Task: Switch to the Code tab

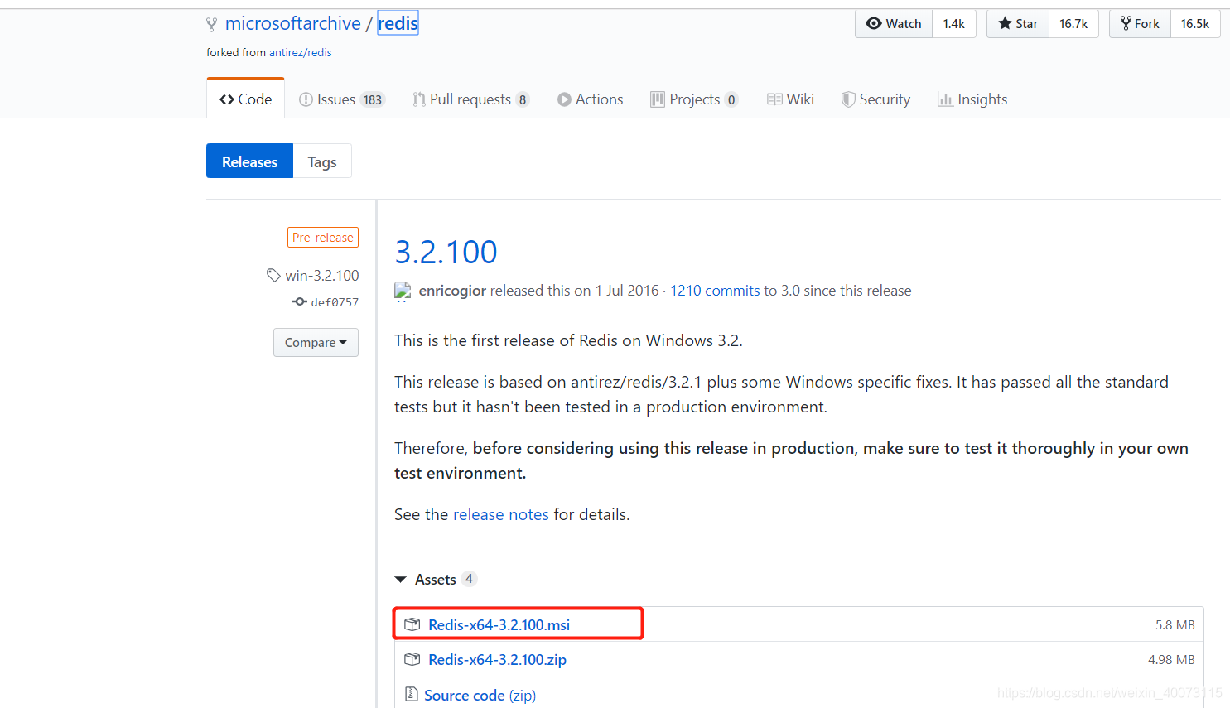Action: click(245, 99)
